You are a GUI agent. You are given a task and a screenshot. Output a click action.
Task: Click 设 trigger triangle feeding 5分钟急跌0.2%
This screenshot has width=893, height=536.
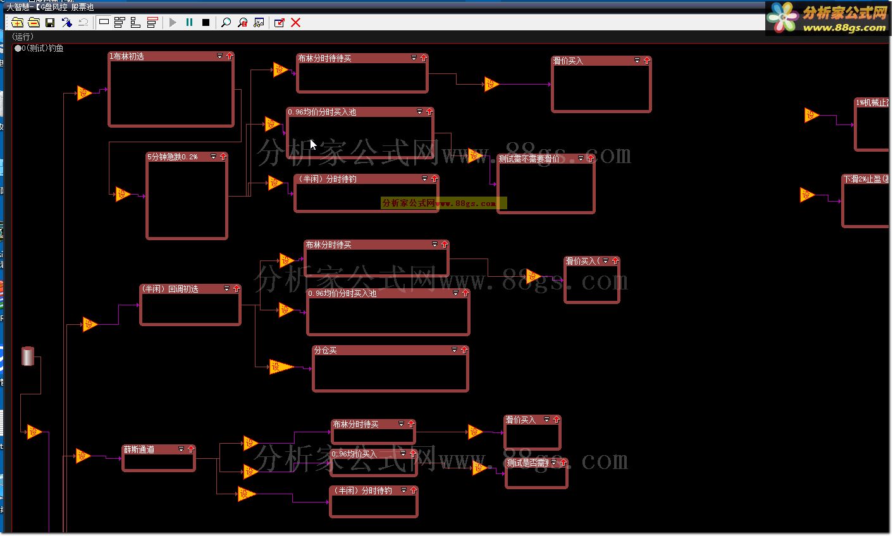pyautogui.click(x=122, y=194)
